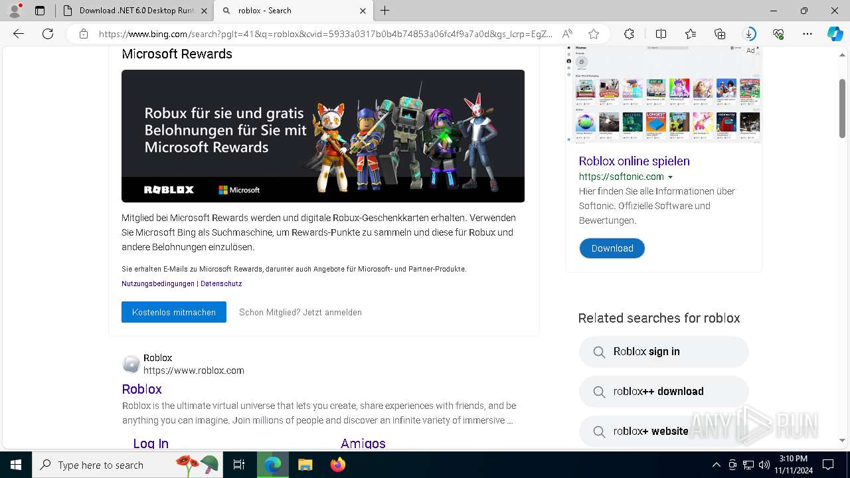
Task: Click the Roblox ad screenshot thumbnail
Action: [664, 94]
